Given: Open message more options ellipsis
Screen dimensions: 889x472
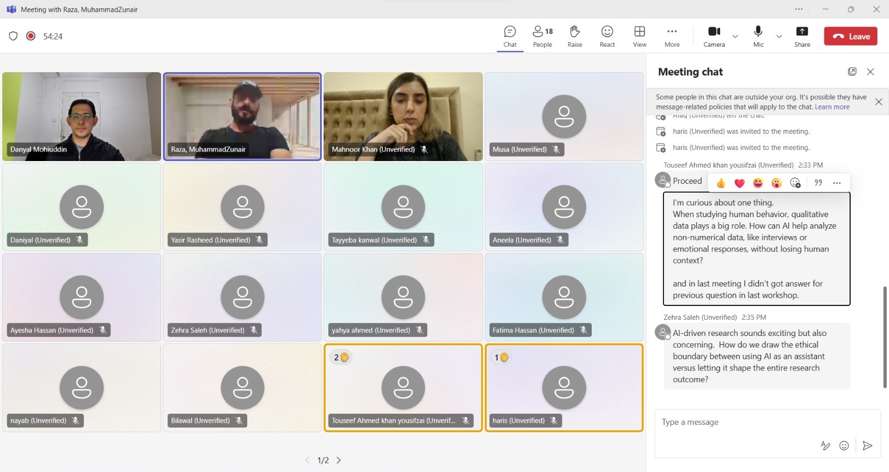Looking at the screenshot, I should point(837,183).
